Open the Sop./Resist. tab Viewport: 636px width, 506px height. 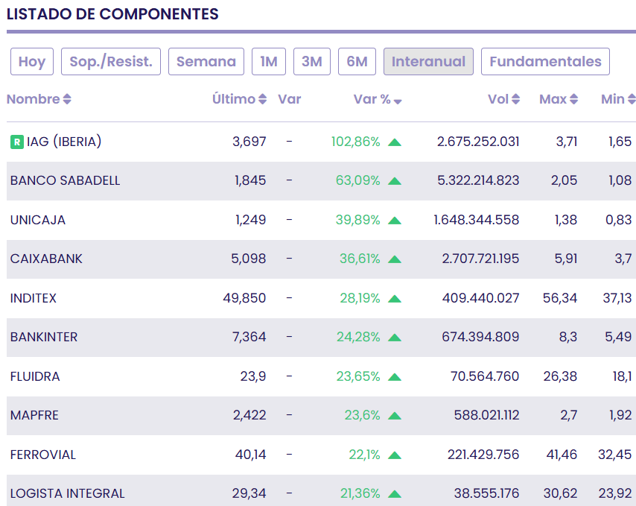click(x=111, y=62)
